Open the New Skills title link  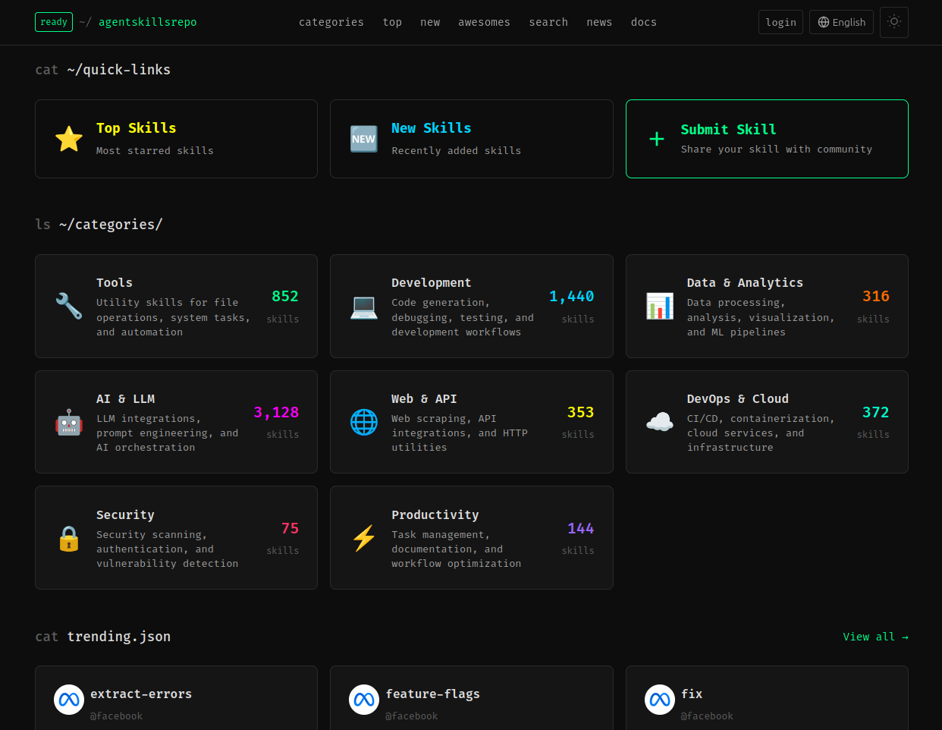pyautogui.click(x=432, y=128)
